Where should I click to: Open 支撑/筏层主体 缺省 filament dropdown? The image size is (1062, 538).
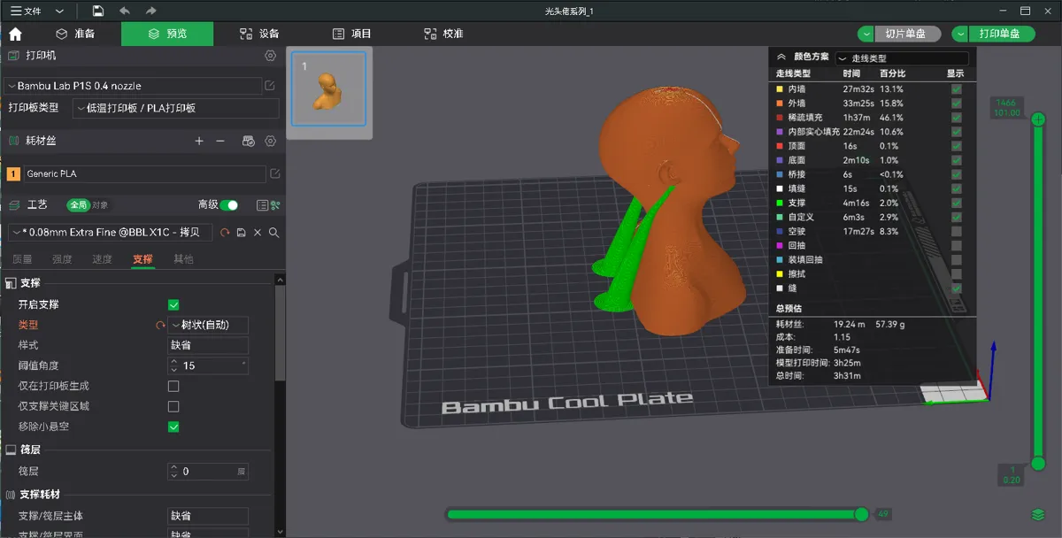209,515
